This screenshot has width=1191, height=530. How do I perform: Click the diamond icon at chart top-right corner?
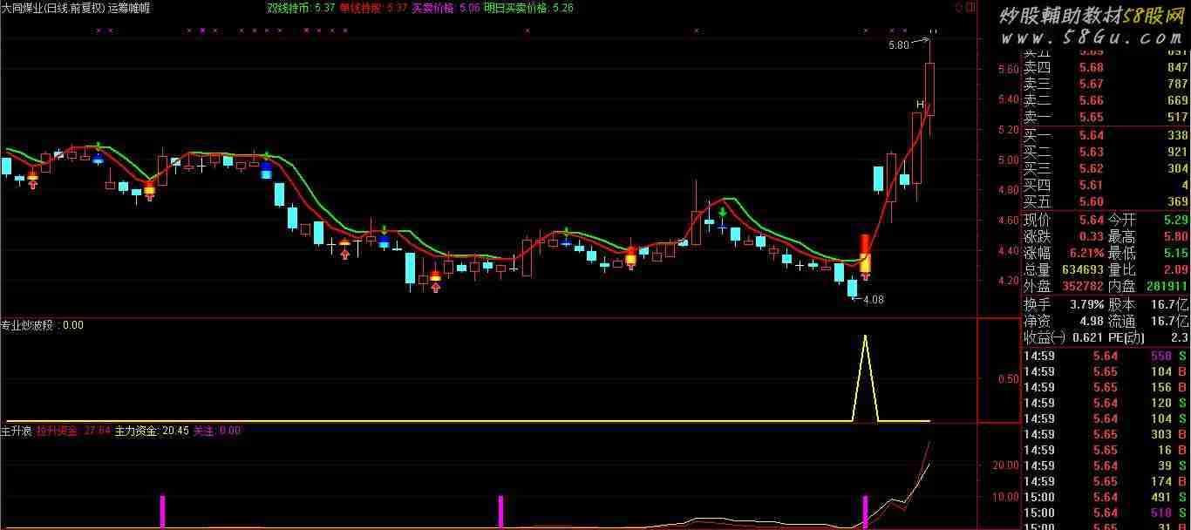pos(958,7)
